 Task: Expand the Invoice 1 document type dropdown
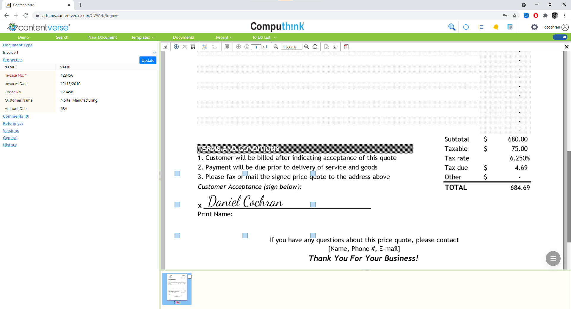pos(154,53)
